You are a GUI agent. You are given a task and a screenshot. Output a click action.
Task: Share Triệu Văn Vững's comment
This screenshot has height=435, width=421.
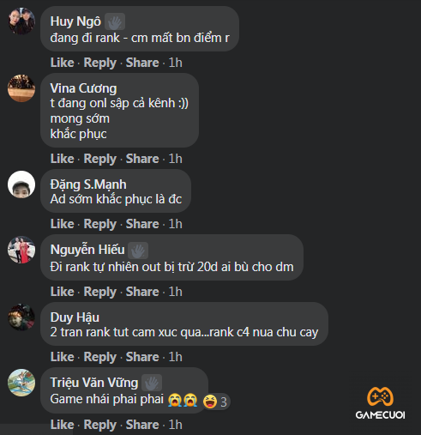coord(142,425)
